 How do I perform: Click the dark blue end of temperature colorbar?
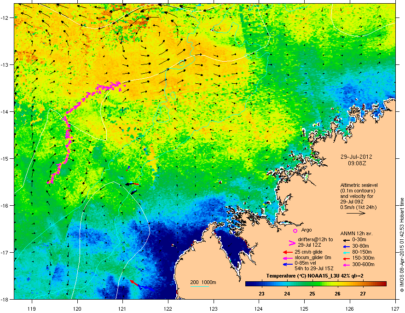coord(249,284)
